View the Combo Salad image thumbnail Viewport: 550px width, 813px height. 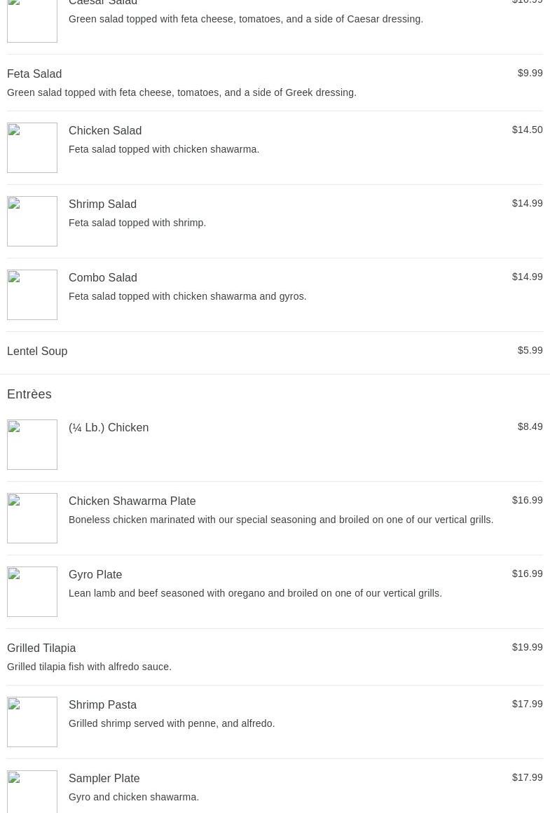32,295
